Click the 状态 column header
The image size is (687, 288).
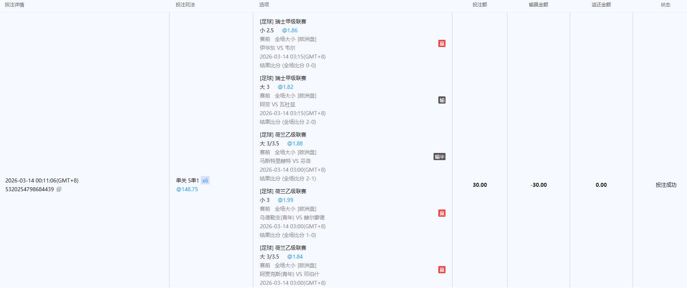[x=665, y=5]
